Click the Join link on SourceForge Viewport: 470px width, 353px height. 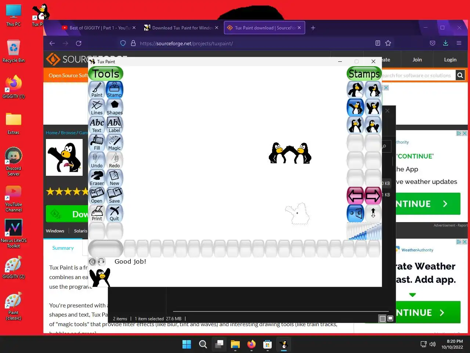tap(417, 60)
